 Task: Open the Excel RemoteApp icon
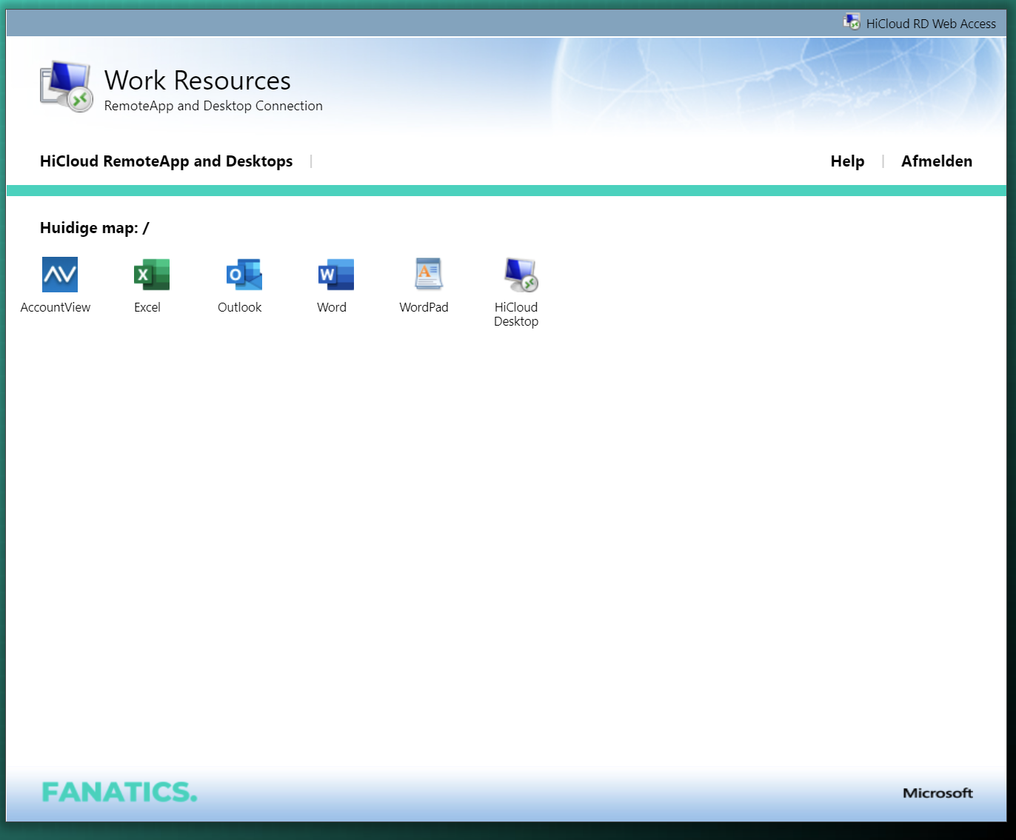(x=152, y=275)
